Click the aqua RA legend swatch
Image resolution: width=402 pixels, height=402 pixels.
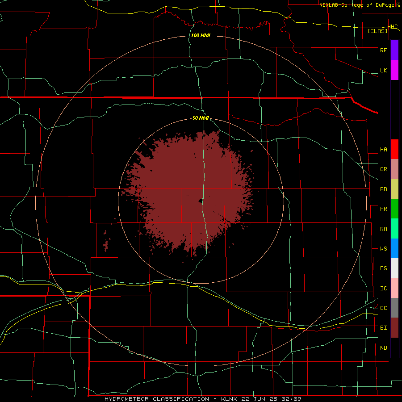point(394,229)
